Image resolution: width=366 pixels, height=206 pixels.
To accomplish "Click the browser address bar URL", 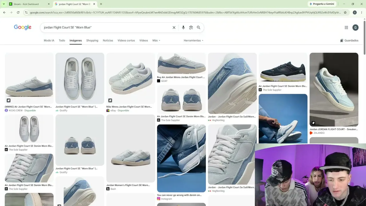I will (185, 13).
